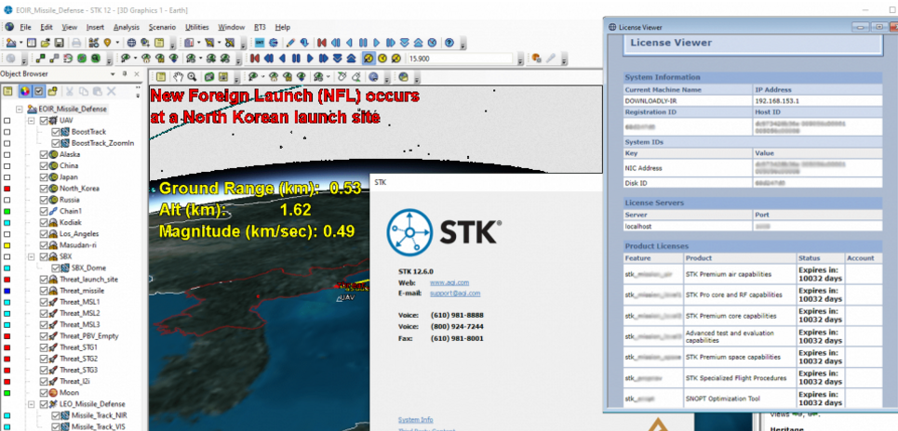Open dropdown arrow next to new scenario icon
Screen dimensions: 898x431
pyautogui.click(x=21, y=43)
